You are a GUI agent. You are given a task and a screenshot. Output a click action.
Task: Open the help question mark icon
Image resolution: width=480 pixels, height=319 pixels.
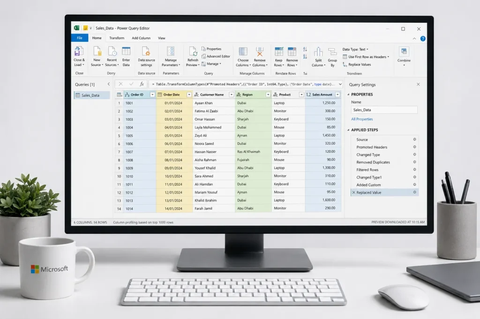pos(423,38)
